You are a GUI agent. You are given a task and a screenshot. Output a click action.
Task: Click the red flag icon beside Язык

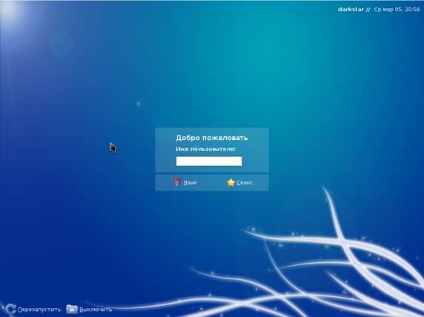click(178, 182)
